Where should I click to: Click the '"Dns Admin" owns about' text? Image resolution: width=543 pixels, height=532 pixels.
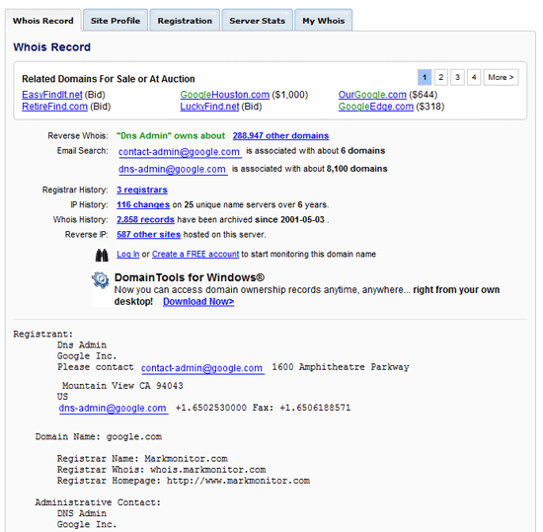[x=171, y=135]
